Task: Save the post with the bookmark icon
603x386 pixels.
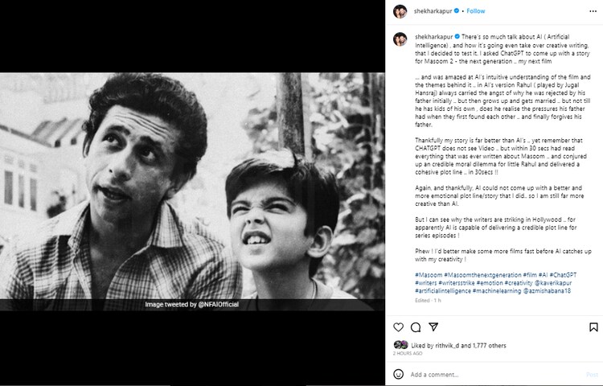Action: (x=593, y=327)
